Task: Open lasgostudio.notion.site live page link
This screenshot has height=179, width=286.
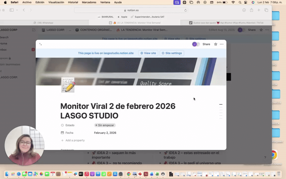Action: 106,53
